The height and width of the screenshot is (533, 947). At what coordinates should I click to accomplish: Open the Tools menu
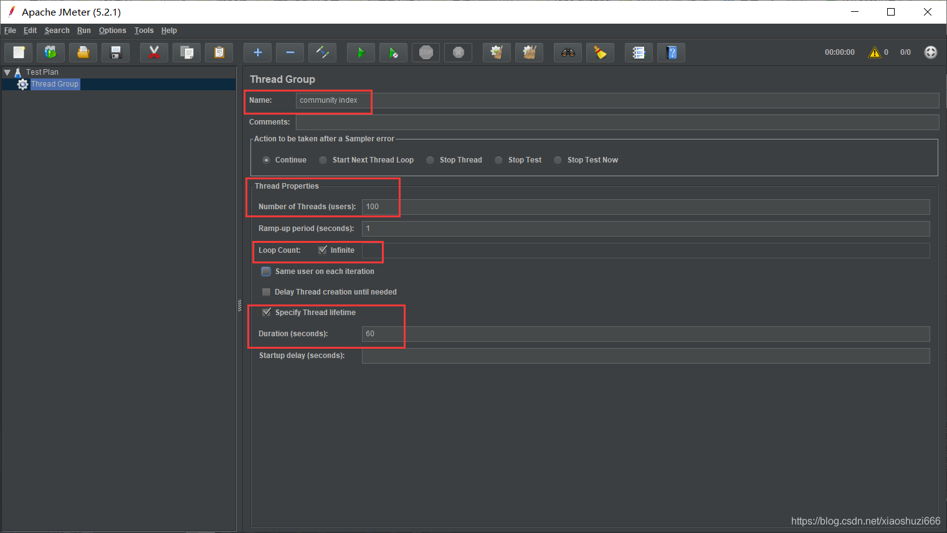(x=144, y=31)
